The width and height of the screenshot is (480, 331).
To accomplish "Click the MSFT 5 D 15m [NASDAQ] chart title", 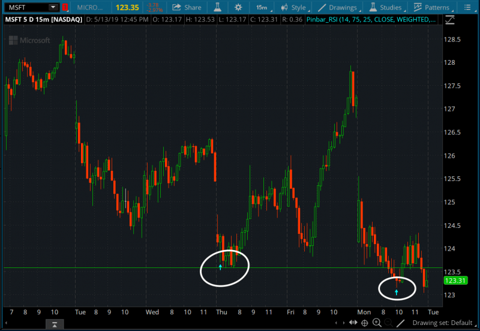I will [x=44, y=20].
